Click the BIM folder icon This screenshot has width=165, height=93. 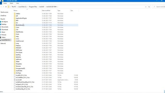15,20
